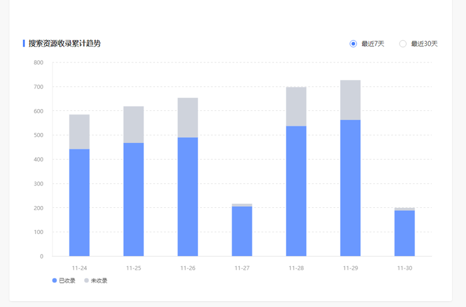
Task: Click the 100 y-axis value
Action: click(x=38, y=232)
